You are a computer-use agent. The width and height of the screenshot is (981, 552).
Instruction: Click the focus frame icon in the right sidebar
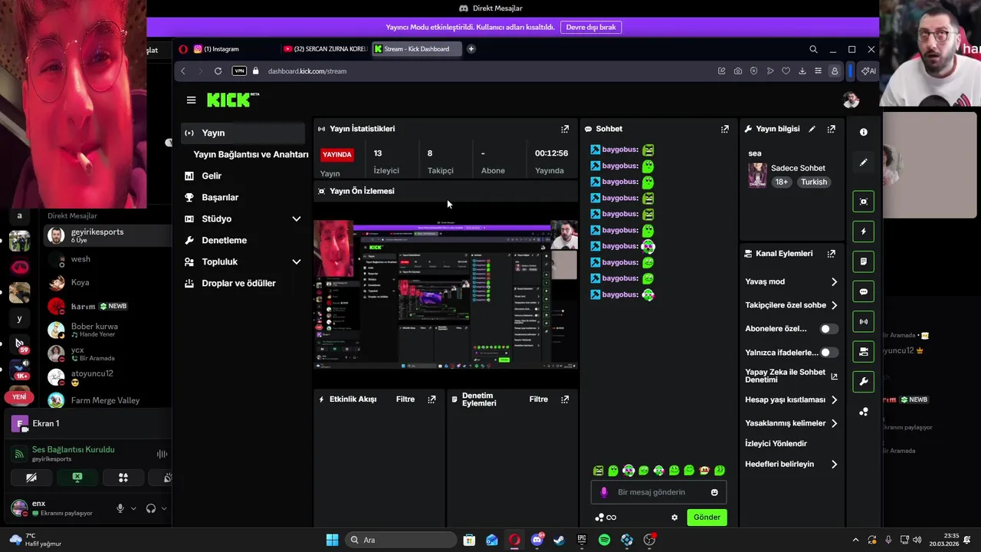point(863,202)
